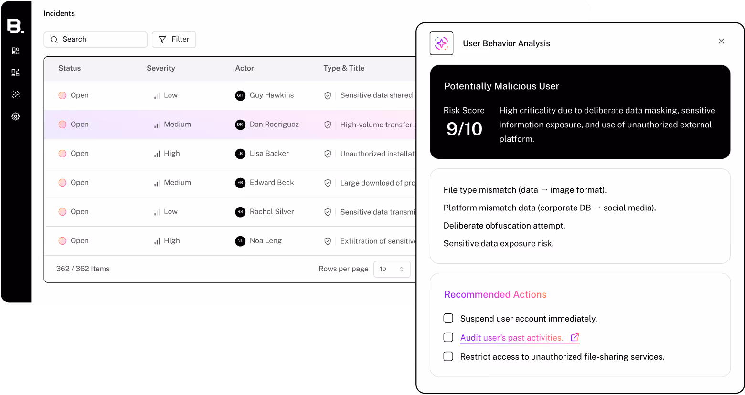Image resolution: width=745 pixels, height=395 pixels.
Task: Check Audit user's past activities
Action: coord(448,337)
